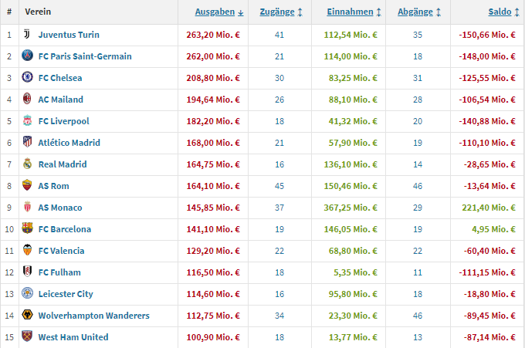Image resolution: width=525 pixels, height=348 pixels.
Task: Click the Atlético Madrid club crest
Action: (27, 142)
